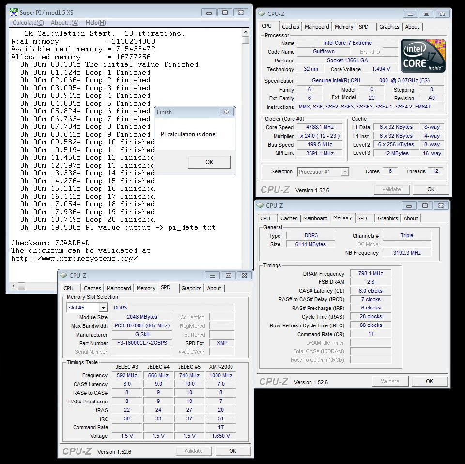Open SPD tab in the Gulftown processor window

[x=364, y=27]
